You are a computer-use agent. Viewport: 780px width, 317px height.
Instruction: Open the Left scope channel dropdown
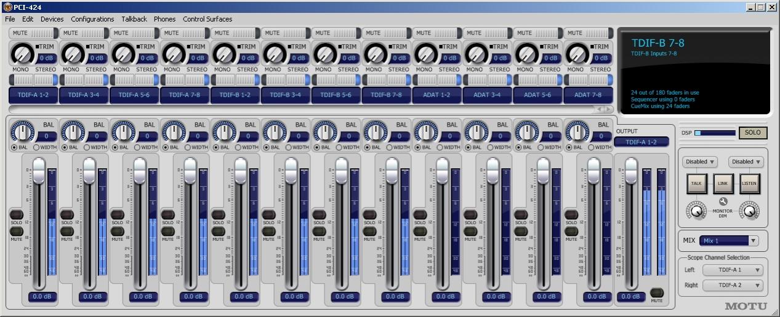733,270
